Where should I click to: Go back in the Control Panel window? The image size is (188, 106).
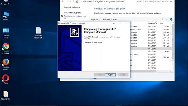click(x=63, y=1)
